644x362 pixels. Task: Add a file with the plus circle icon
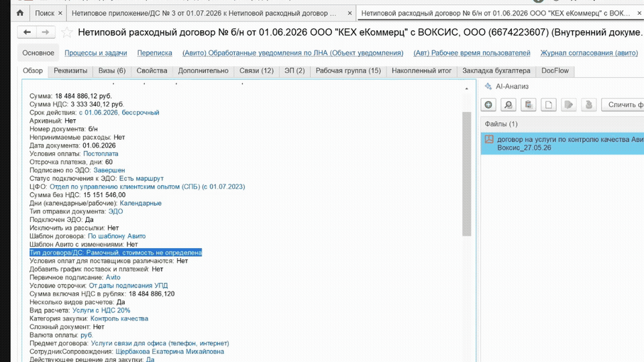(488, 105)
